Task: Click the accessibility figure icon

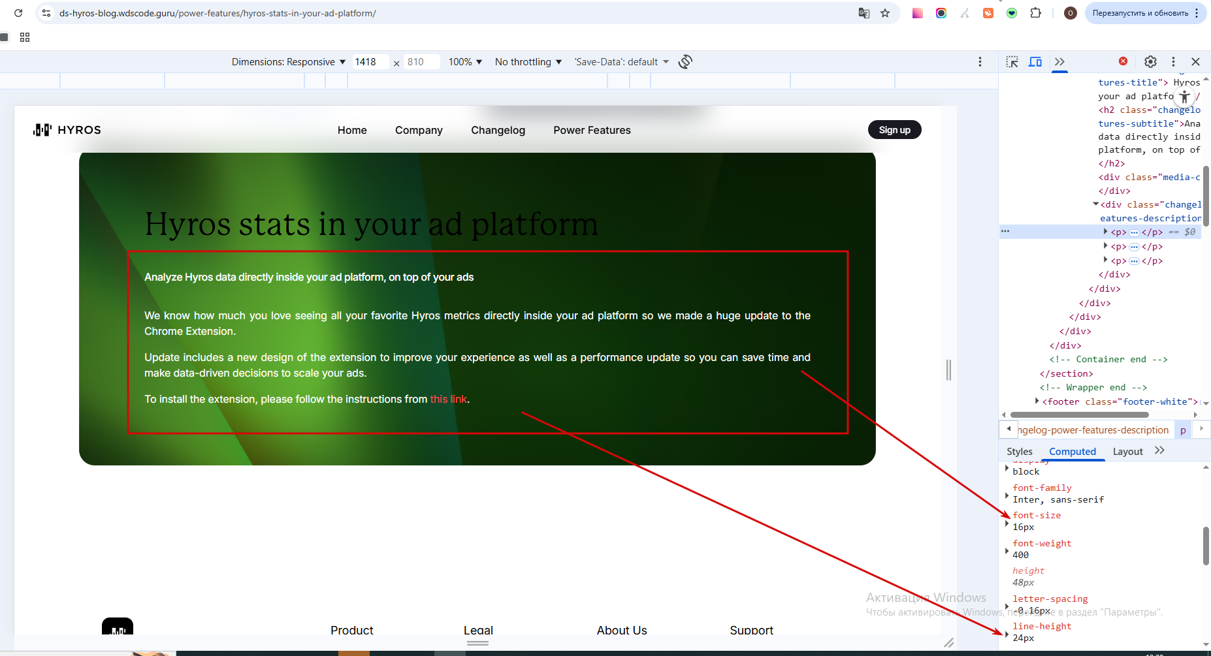Action: tap(1185, 97)
